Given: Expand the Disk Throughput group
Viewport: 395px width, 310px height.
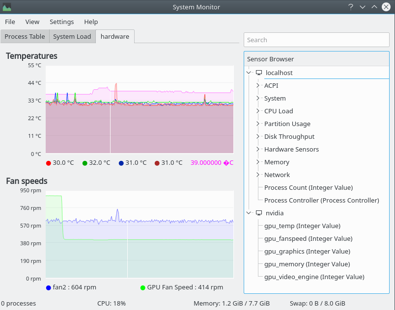Looking at the screenshot, I should click(258, 136).
